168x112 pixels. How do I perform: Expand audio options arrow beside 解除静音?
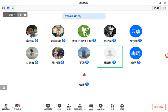click(x=12, y=107)
